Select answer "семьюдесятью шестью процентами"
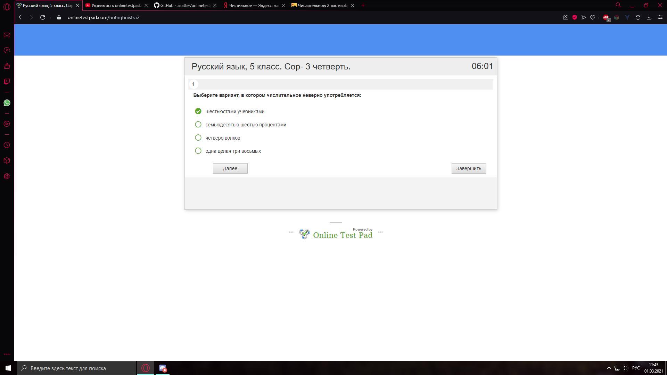This screenshot has width=667, height=375. (198, 125)
